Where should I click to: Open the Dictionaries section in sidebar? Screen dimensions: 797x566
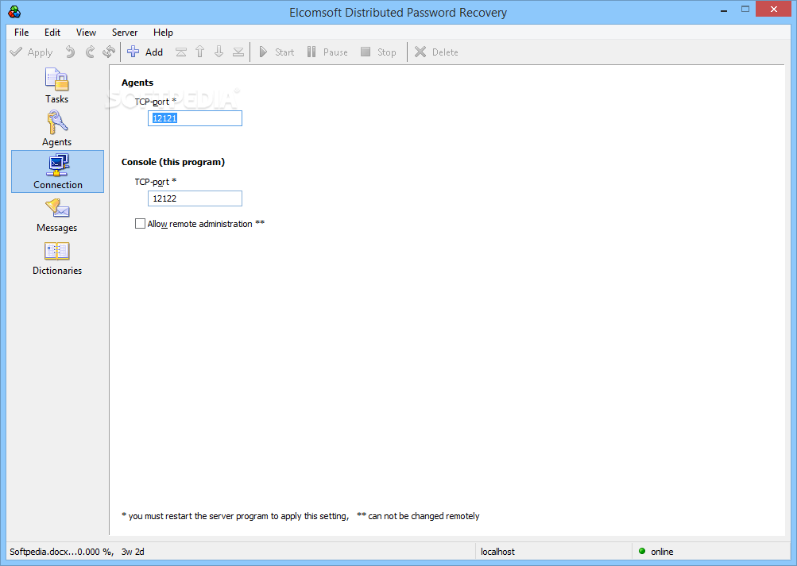coord(57,258)
